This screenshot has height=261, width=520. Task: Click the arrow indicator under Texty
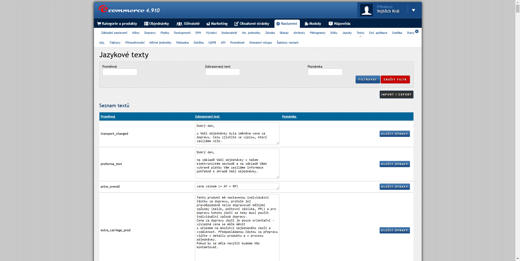[361, 36]
